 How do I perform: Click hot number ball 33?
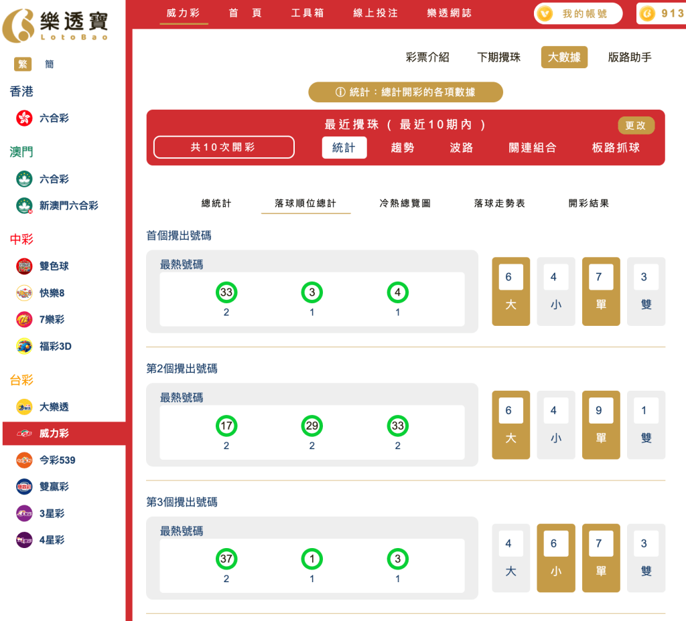(226, 292)
